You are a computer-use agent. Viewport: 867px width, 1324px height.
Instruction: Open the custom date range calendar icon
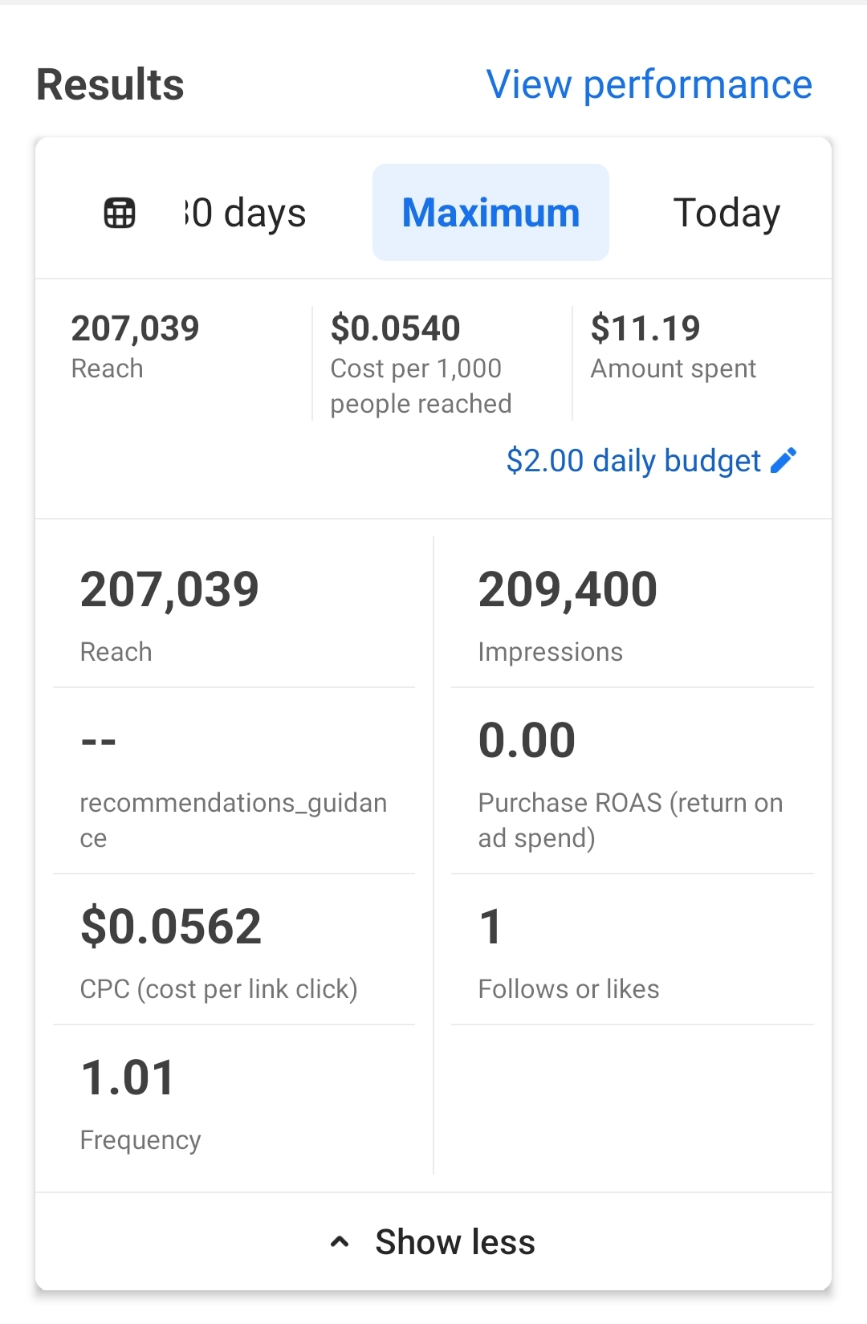coord(120,214)
